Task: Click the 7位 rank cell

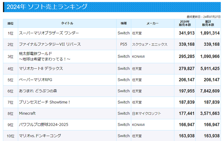Action: 10,102
